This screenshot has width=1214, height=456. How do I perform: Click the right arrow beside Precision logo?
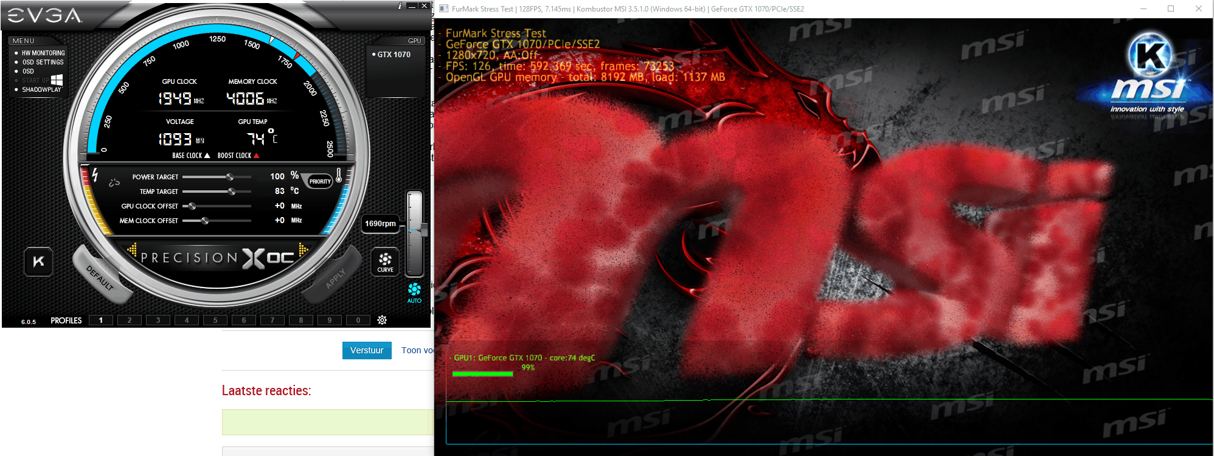point(303,249)
